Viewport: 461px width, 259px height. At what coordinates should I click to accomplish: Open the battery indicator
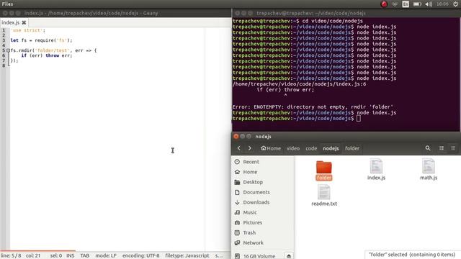[417, 4]
